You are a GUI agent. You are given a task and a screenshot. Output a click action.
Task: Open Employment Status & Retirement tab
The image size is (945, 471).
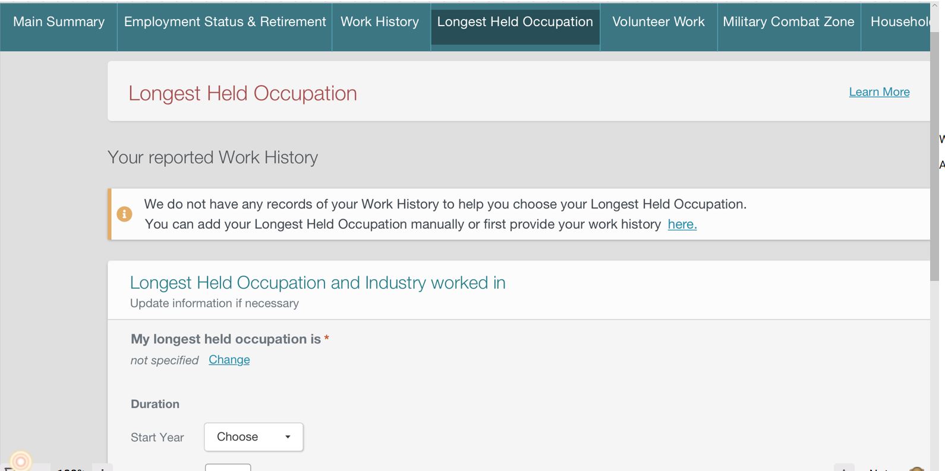pos(225,22)
